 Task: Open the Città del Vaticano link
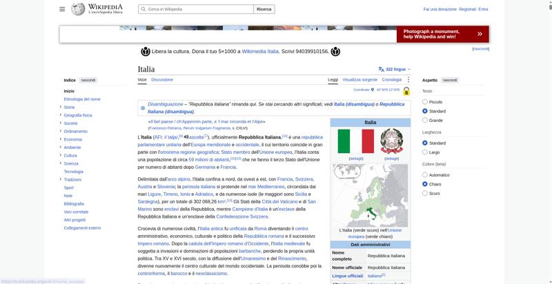[280, 202]
